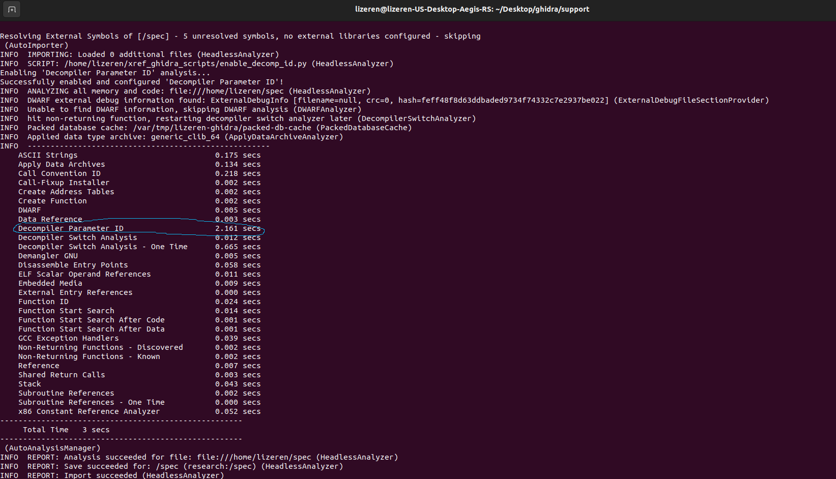
Task: Click the 'Analysis succeeded for file' report line
Action: (x=199, y=457)
